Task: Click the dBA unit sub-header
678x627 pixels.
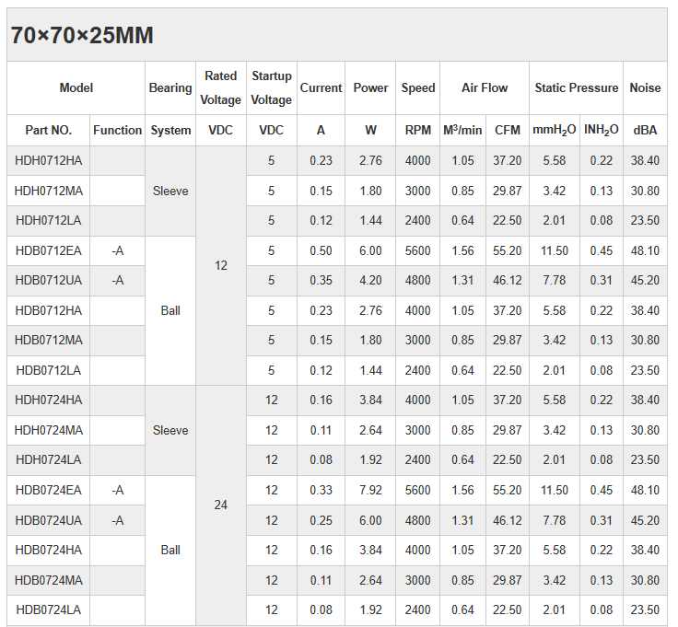Action: pyautogui.click(x=645, y=131)
